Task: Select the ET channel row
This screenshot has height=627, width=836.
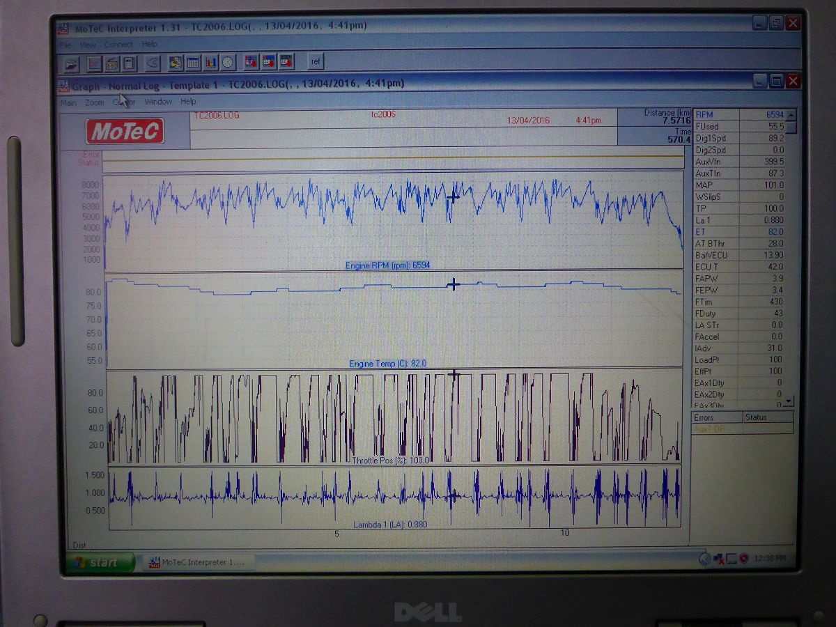Action: coord(739,231)
